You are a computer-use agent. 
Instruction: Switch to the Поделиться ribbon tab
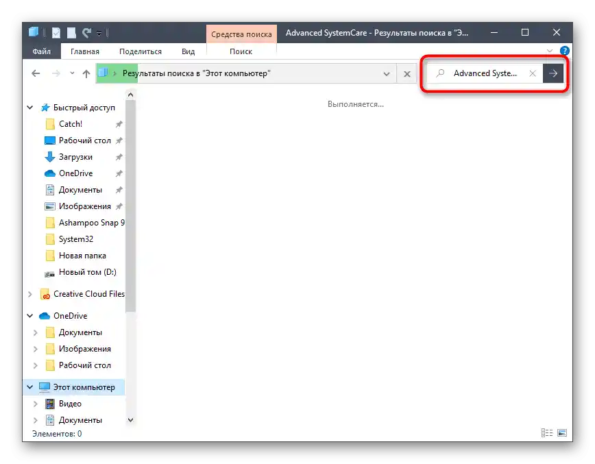(141, 51)
